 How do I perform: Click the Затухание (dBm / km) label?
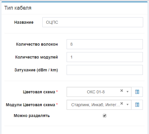36,70
